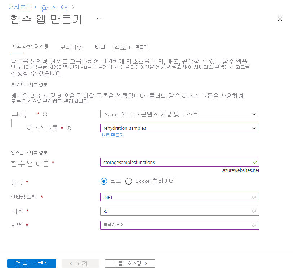Expand the rehydration-samples resource group dropdown
This screenshot has width=293, height=275.
coord(179,128)
